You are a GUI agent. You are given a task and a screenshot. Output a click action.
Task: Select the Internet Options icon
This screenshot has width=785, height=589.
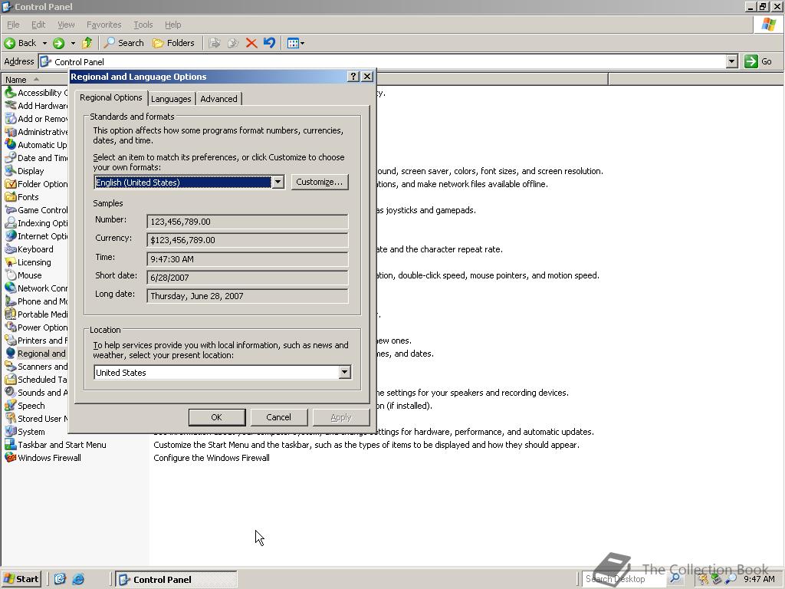coord(11,236)
